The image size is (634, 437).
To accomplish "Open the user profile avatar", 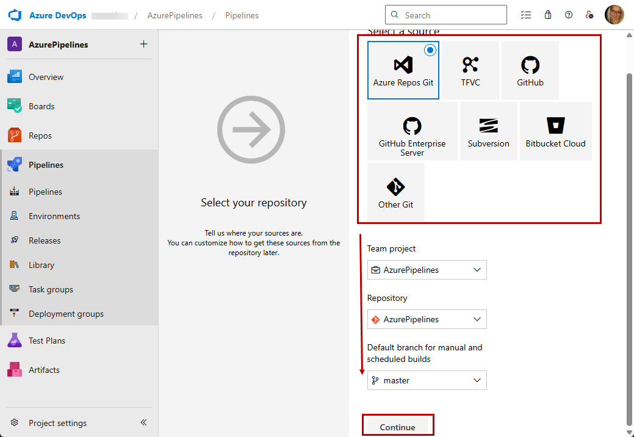I will (x=614, y=15).
